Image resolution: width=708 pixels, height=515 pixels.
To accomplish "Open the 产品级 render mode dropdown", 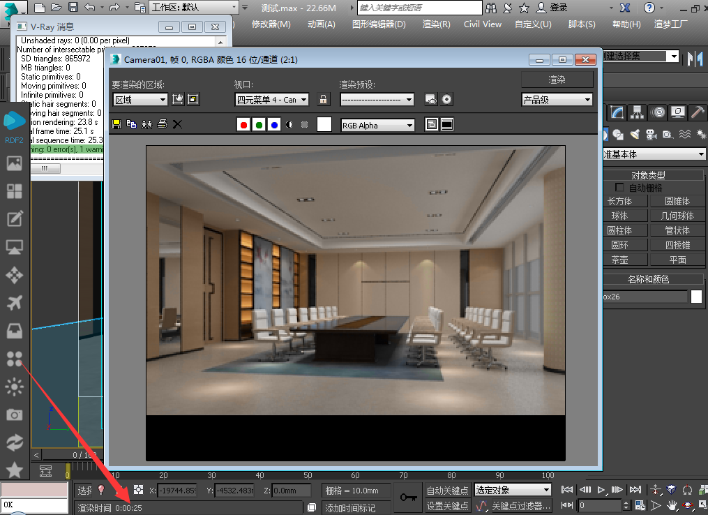I will 557,99.
